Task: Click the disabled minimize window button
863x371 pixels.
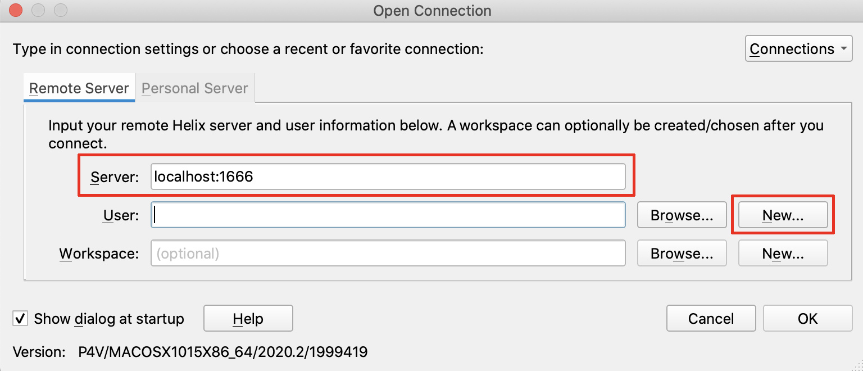Action: [38, 10]
